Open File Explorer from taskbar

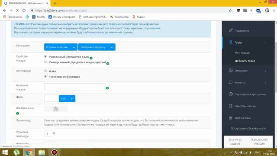coord(42,152)
